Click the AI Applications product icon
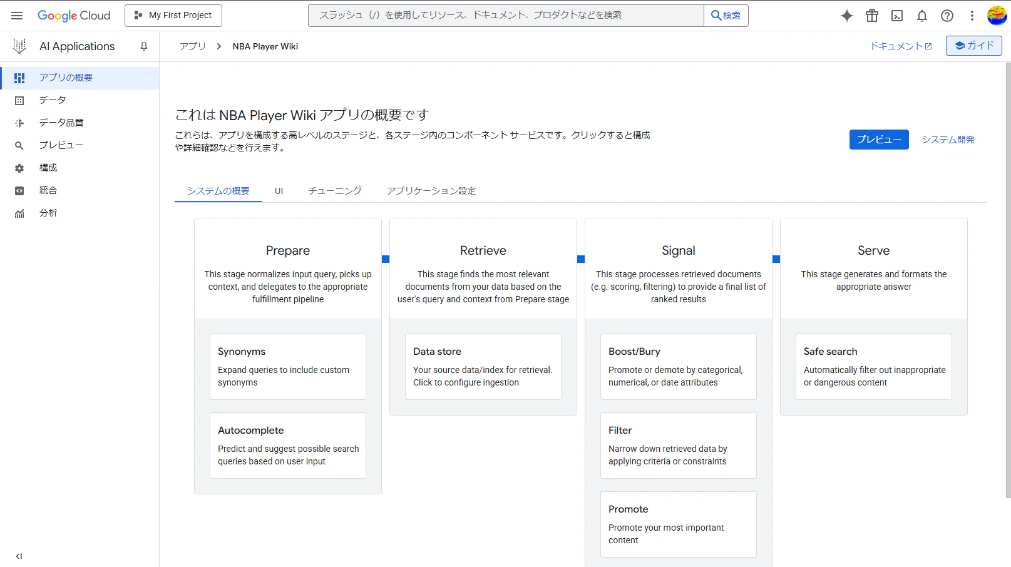 point(19,46)
